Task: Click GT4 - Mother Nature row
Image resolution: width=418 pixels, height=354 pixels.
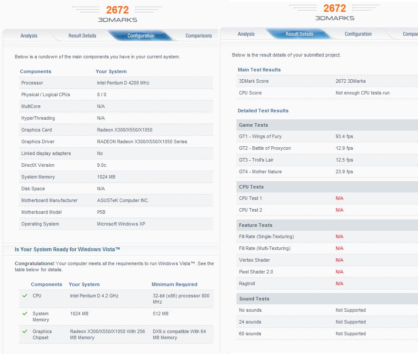Action: 327,172
